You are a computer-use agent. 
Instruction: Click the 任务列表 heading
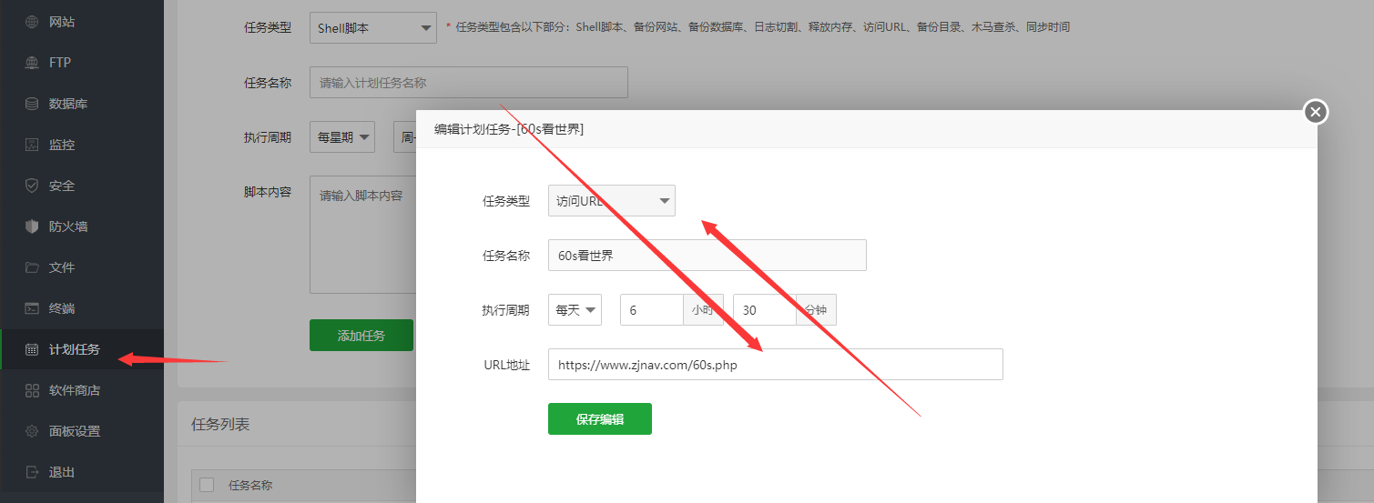[220, 425]
